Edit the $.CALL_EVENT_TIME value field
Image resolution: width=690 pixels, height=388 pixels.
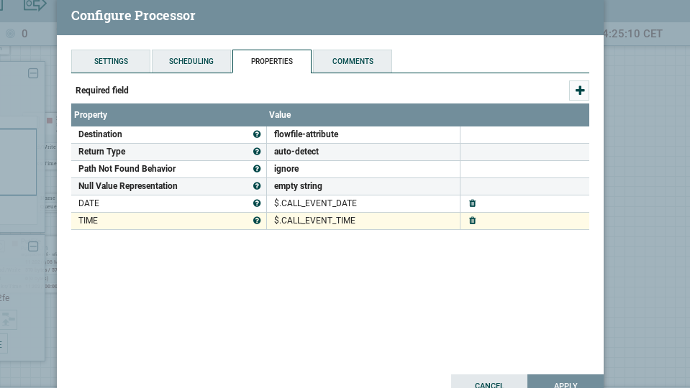[x=363, y=221]
